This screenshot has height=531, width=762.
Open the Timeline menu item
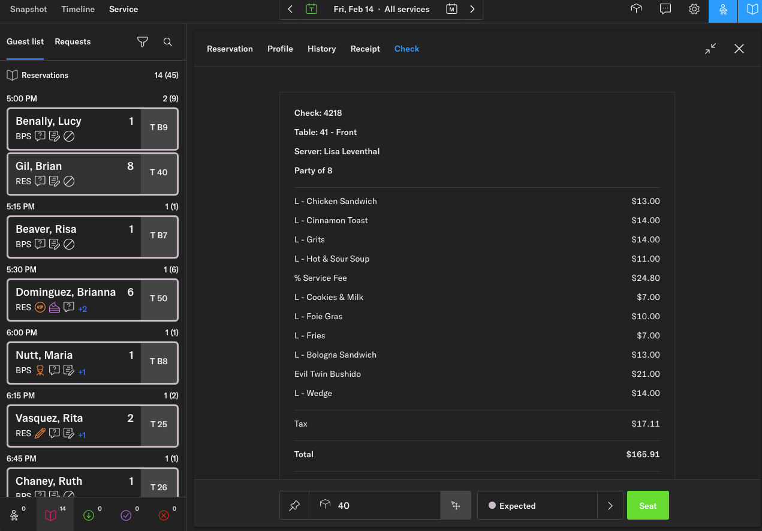(x=77, y=9)
